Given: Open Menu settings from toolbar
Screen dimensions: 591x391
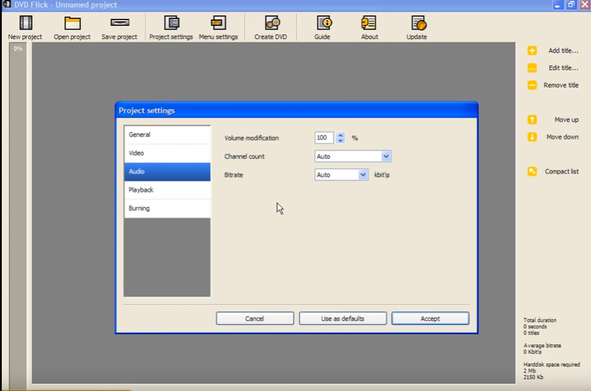Looking at the screenshot, I should click(218, 24).
